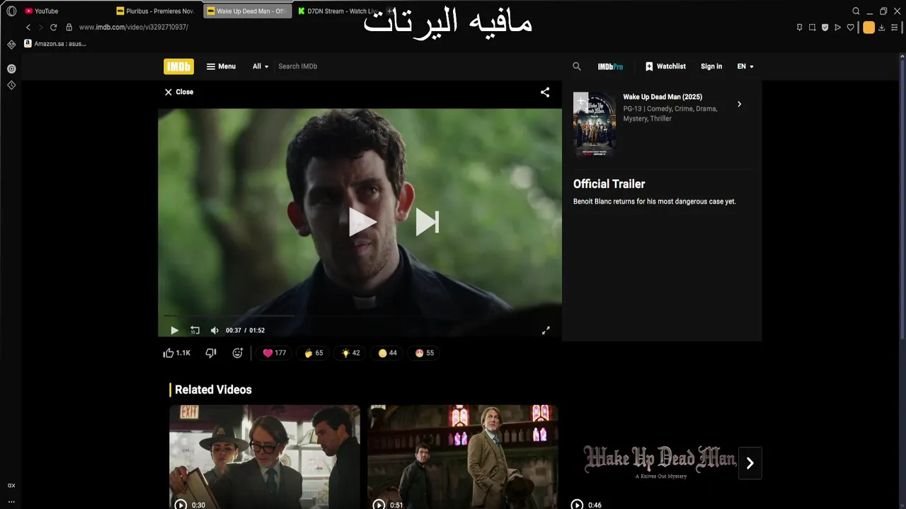This screenshot has height=509, width=906.
Task: Click the small play button in the control bar
Action: coord(174,330)
